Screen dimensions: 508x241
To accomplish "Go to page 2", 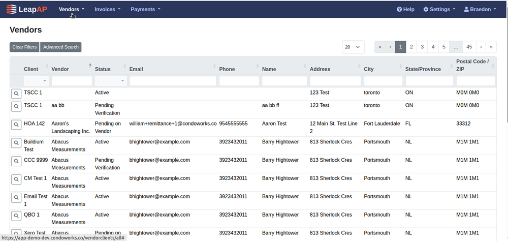I will click(x=411, y=47).
